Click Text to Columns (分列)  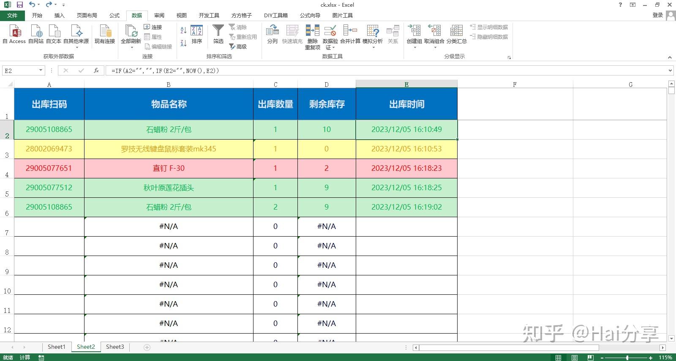(x=273, y=34)
